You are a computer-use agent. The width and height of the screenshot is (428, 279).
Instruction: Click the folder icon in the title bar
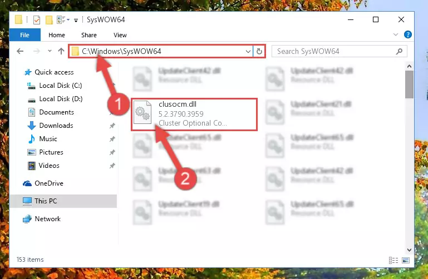point(18,19)
